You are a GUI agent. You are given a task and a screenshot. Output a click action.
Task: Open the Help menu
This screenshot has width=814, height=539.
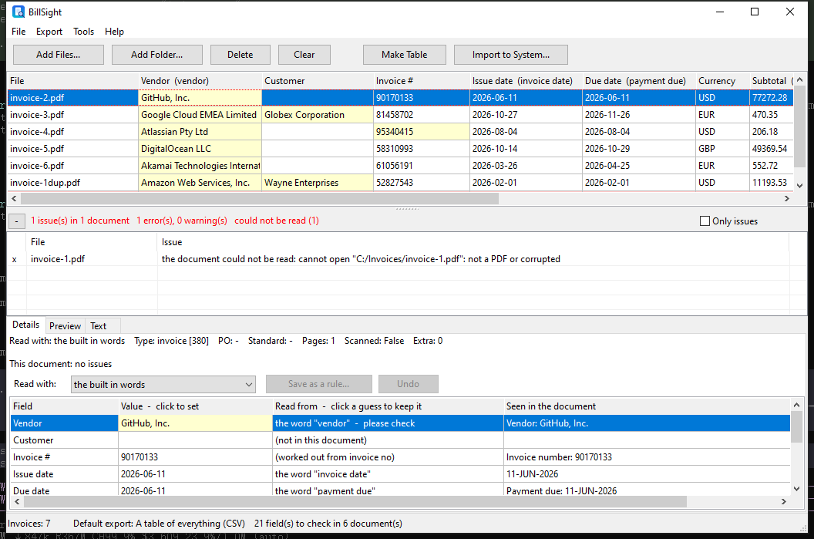pos(114,32)
